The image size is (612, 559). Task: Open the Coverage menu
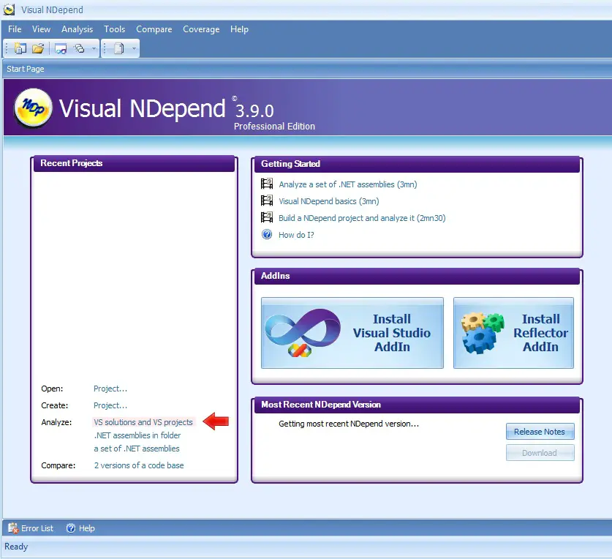pyautogui.click(x=201, y=29)
